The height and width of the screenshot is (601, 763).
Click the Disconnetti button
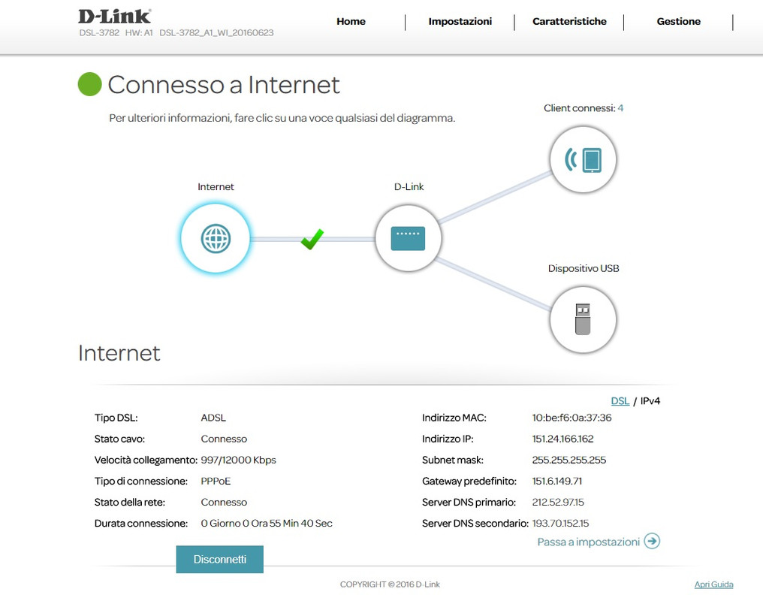point(219,559)
